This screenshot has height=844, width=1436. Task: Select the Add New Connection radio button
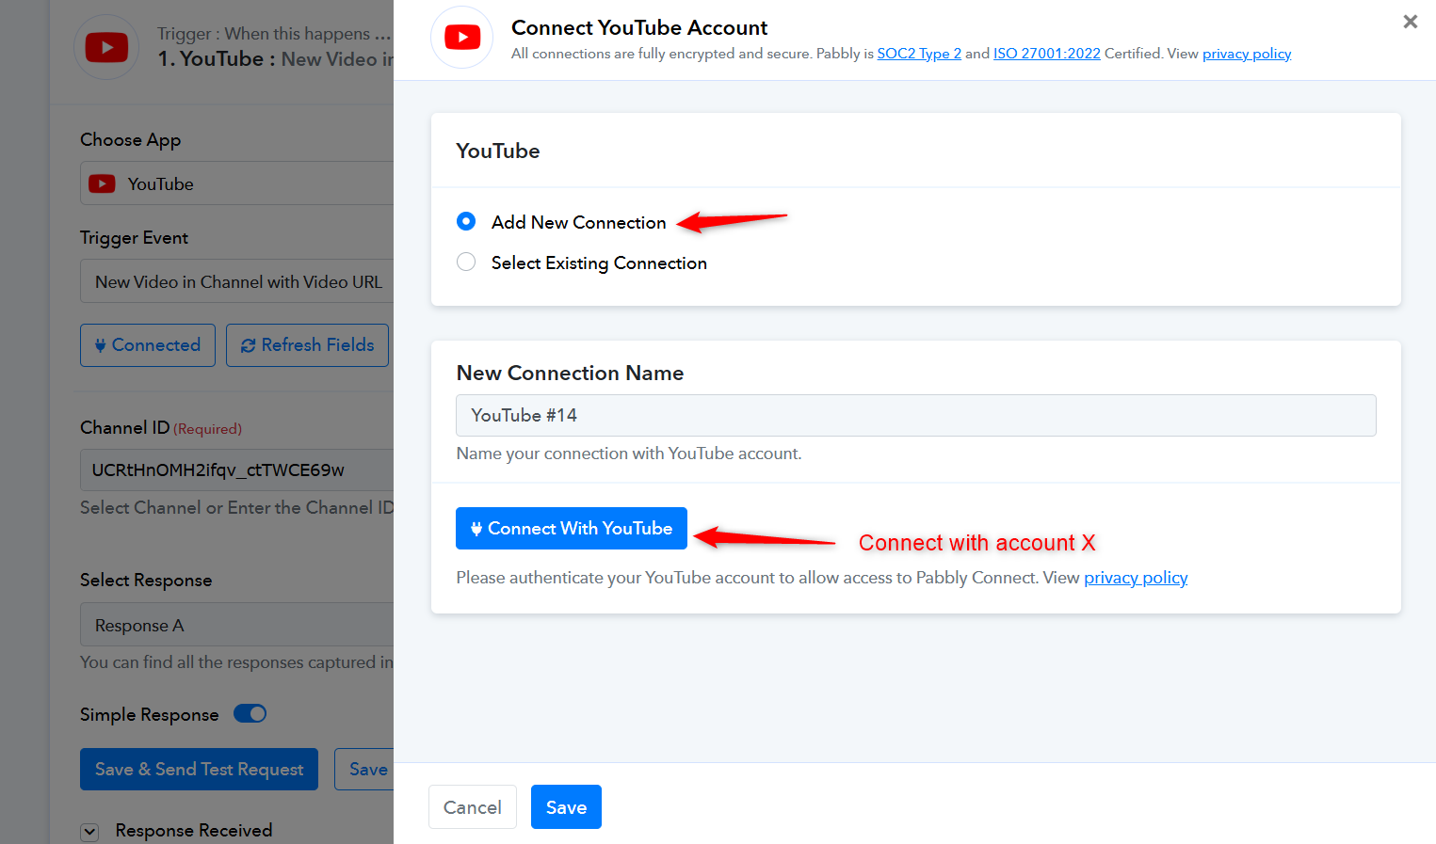(x=466, y=221)
